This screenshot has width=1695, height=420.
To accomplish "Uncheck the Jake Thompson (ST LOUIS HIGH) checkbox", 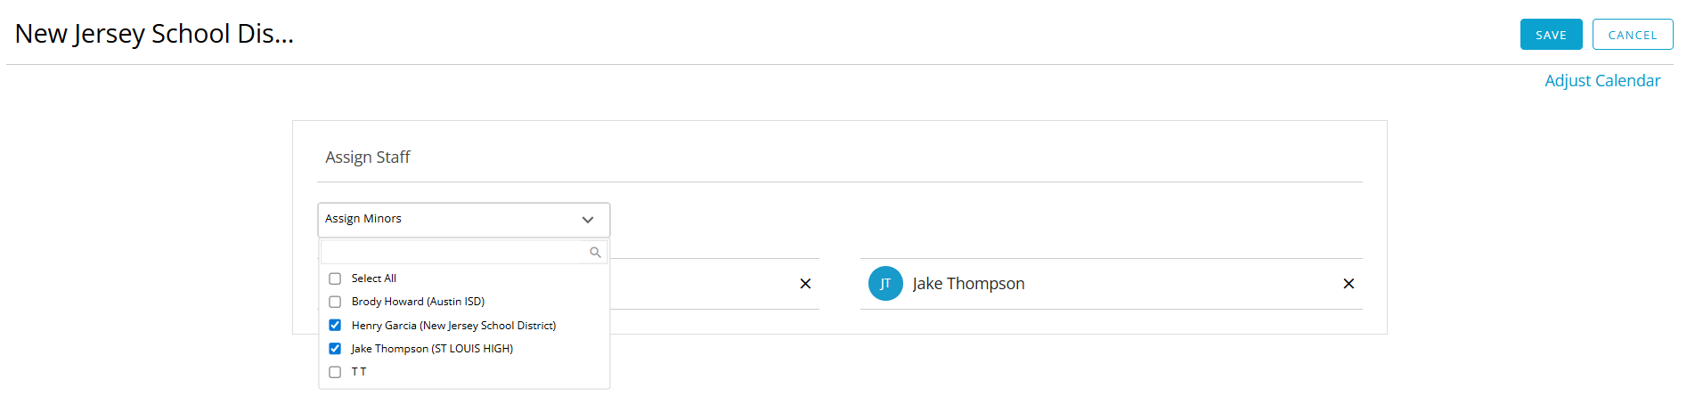I will point(335,349).
